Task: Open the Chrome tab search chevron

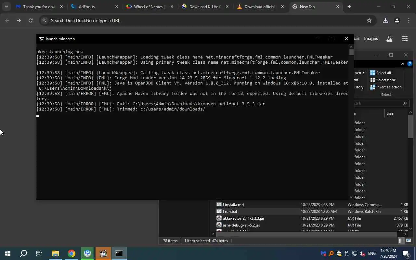Action: pos(6,6)
